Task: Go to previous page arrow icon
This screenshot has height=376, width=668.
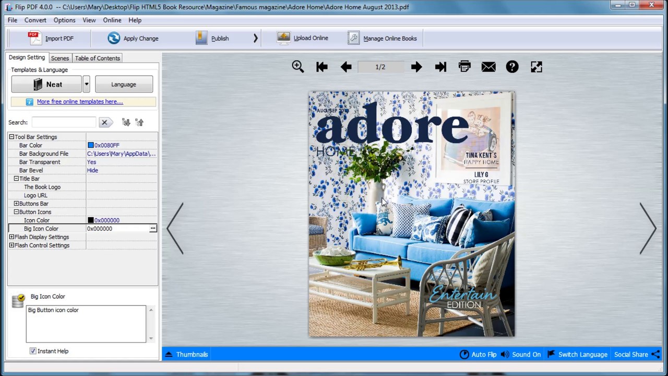Action: point(346,67)
